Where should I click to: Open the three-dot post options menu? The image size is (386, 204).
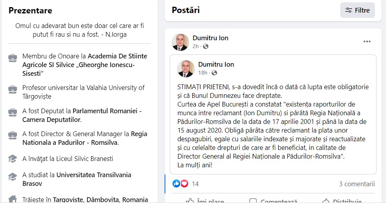pos(367,41)
